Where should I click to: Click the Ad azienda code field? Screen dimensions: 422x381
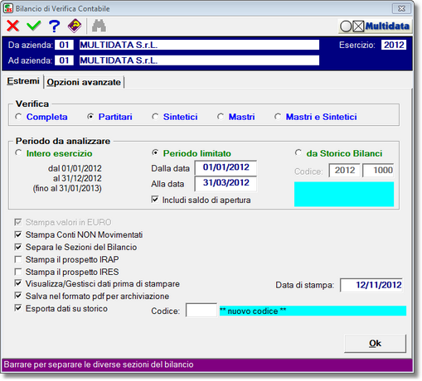64,60
